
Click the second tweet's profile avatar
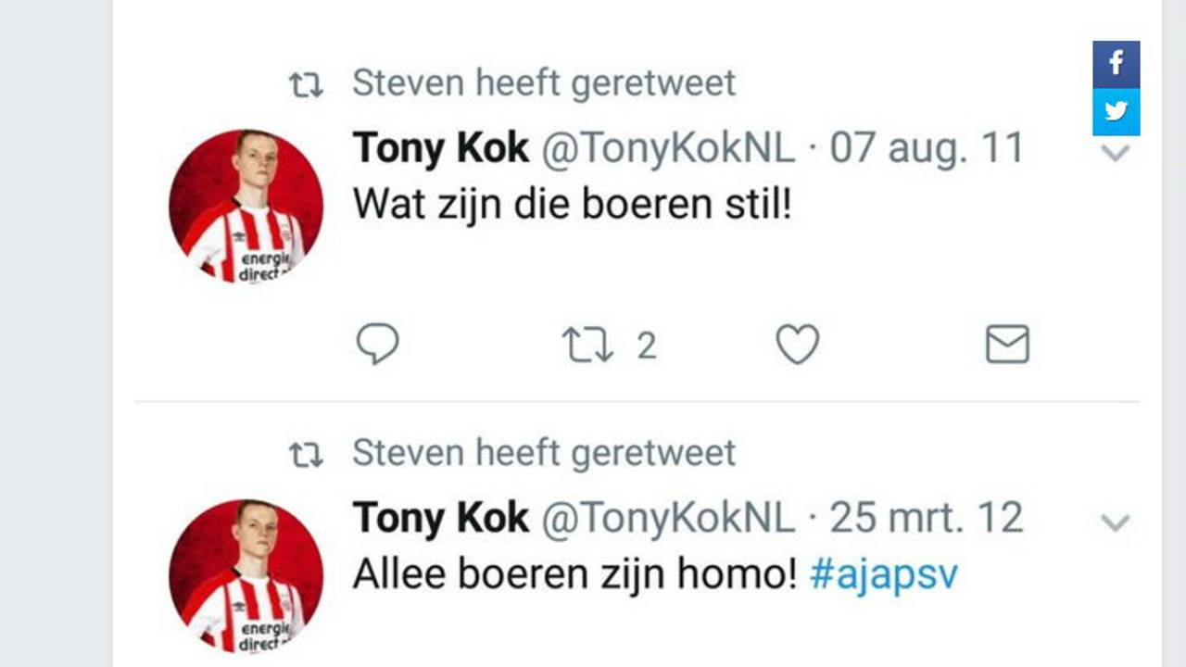[246, 576]
